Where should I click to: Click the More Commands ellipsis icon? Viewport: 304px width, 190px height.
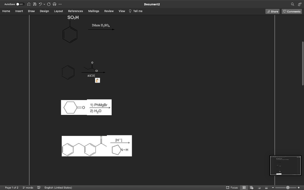coord(60,4)
